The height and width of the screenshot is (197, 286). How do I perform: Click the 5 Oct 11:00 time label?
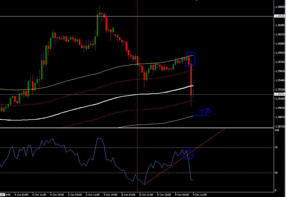coord(93,194)
